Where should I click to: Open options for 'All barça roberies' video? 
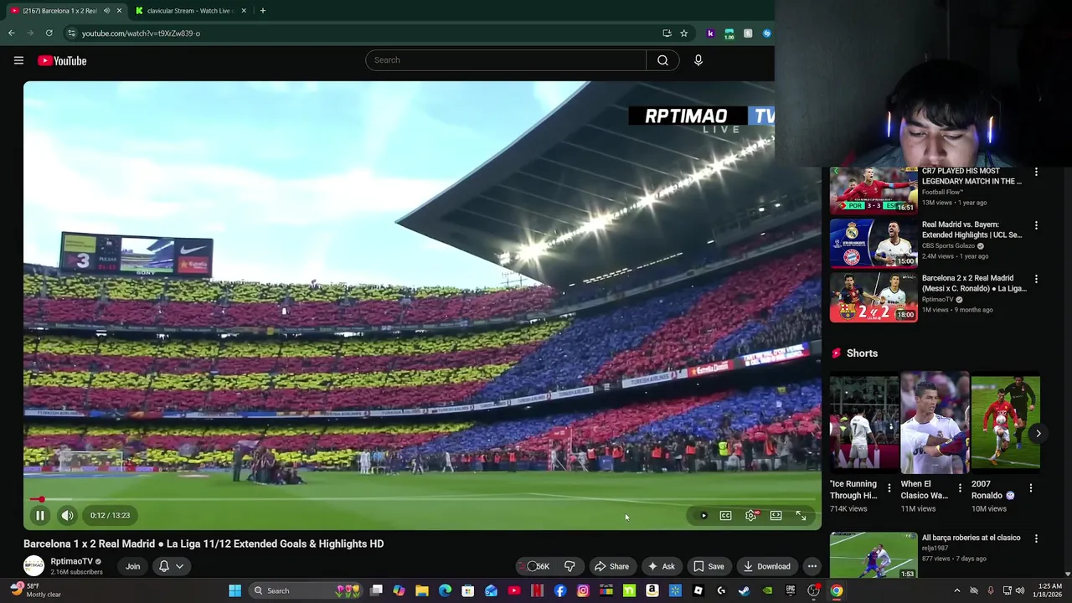coord(1036,539)
